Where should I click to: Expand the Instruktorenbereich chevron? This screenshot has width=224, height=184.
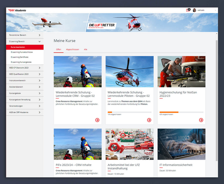pyautogui.click(x=39, y=81)
